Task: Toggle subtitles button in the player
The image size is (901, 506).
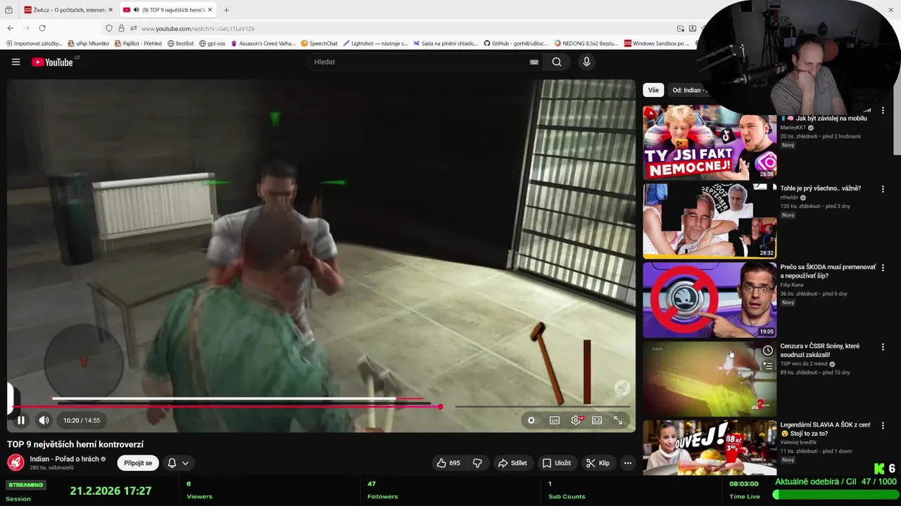Action: click(x=555, y=420)
